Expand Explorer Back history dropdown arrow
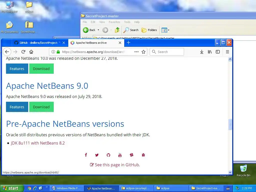256x192 pixels. 98,30
